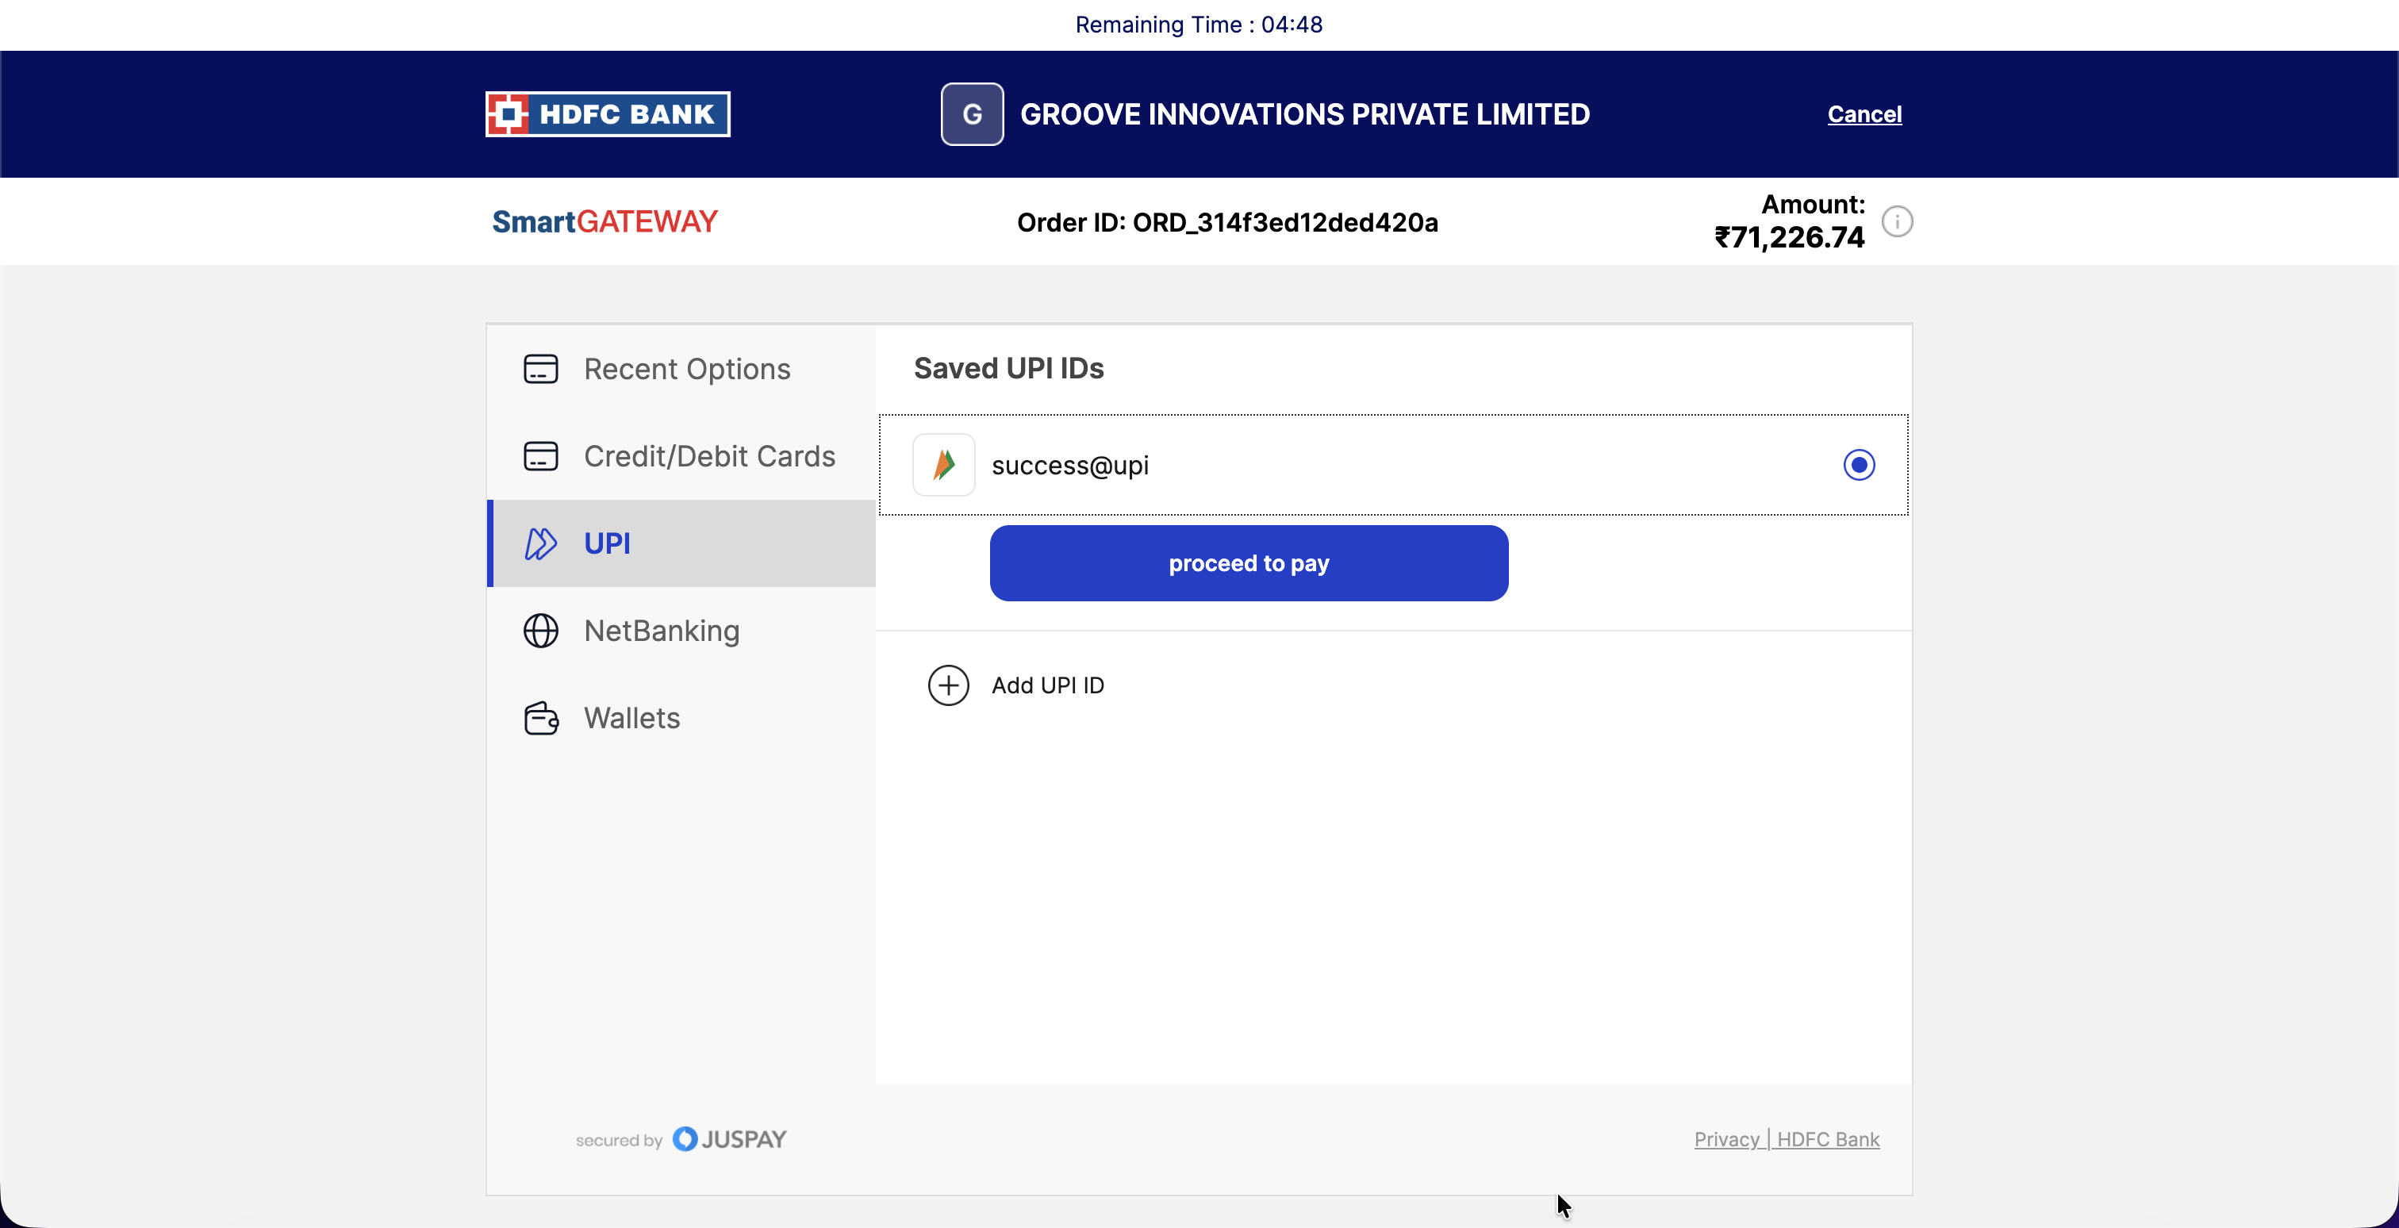Open the Recent Options tab
This screenshot has height=1228, width=2399.
click(x=681, y=369)
